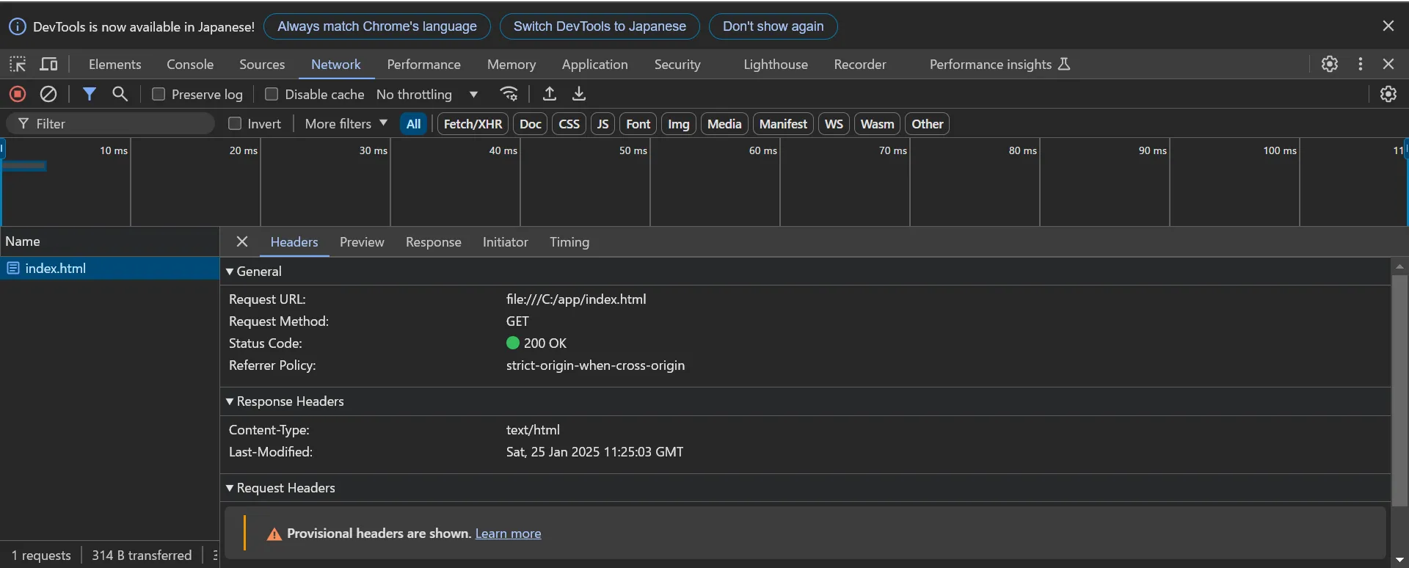Enable Disable cache checkbox
The height and width of the screenshot is (568, 1409).
click(x=272, y=94)
